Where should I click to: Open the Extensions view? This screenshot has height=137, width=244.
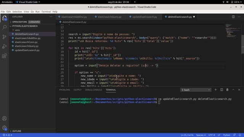[4, 56]
